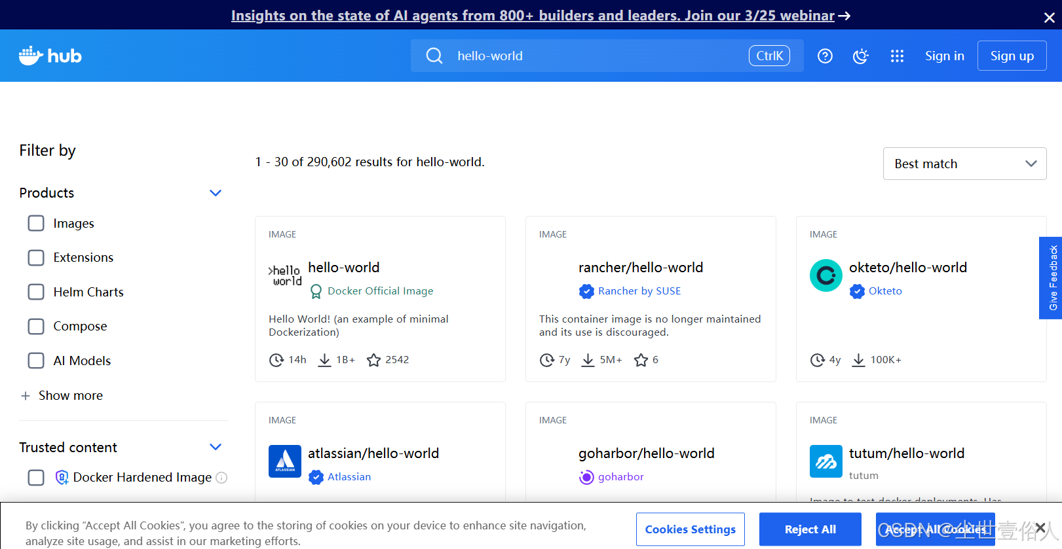Click okteto/hello-world download icon

(858, 360)
